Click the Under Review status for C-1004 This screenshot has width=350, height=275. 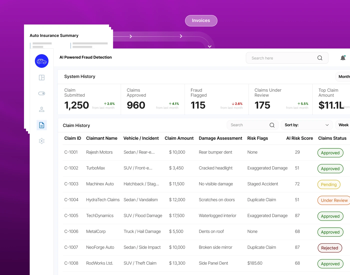point(334,200)
